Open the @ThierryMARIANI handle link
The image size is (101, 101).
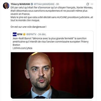click(44, 4)
